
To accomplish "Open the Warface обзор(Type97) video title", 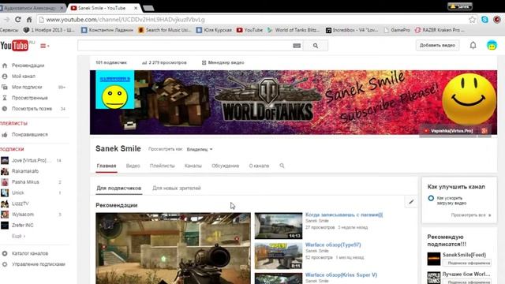I will 333,245.
